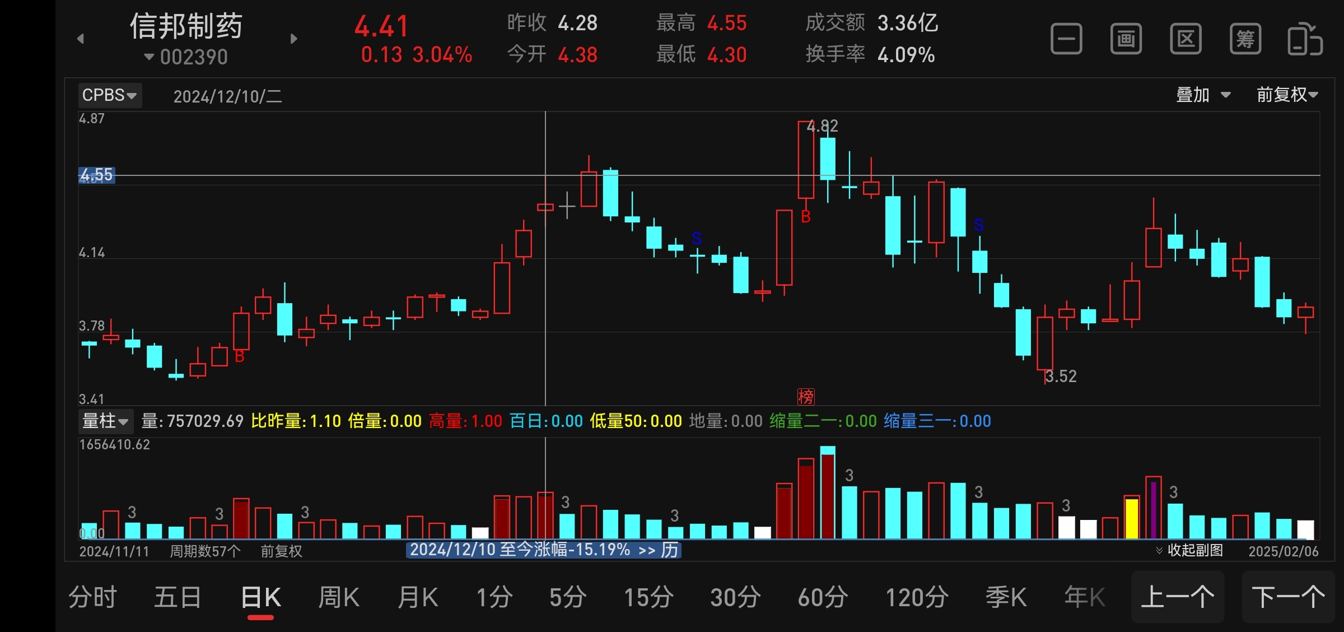Open the 区 range statistics icon
1344x632 pixels.
pyautogui.click(x=1186, y=39)
